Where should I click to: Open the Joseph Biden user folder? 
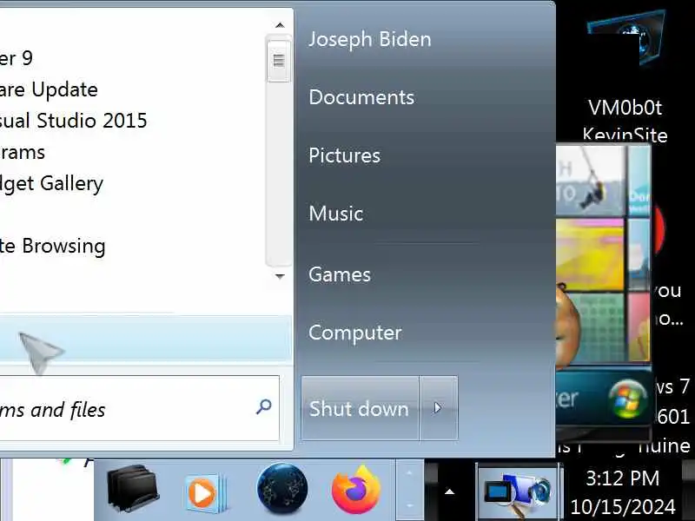370,39
